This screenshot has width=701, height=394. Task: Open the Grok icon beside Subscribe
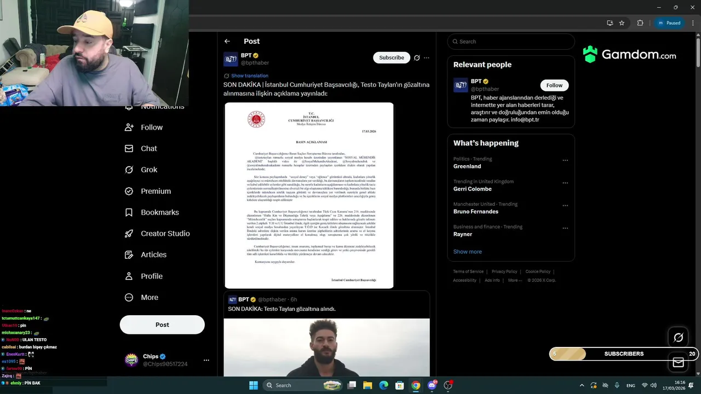417,57
